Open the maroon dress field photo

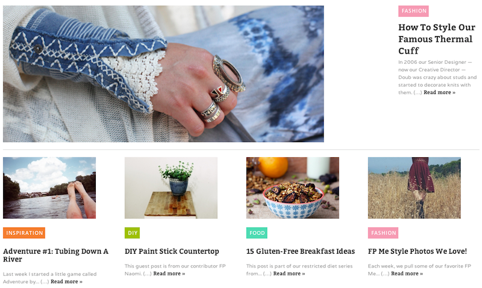coord(414,188)
